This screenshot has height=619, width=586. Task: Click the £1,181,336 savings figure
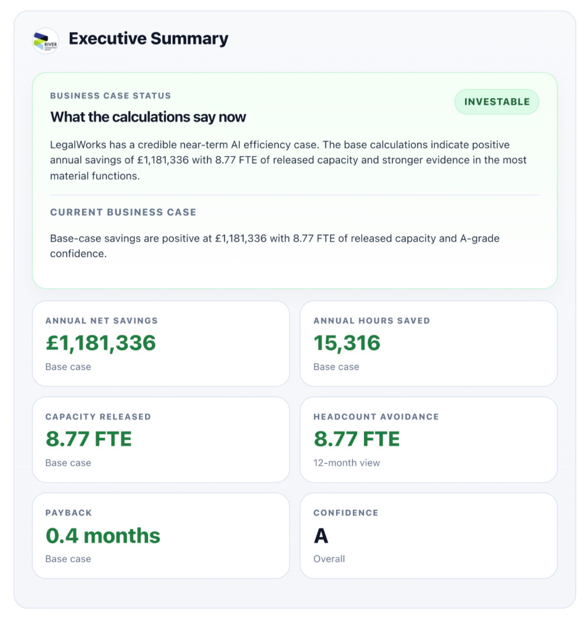coord(101,343)
